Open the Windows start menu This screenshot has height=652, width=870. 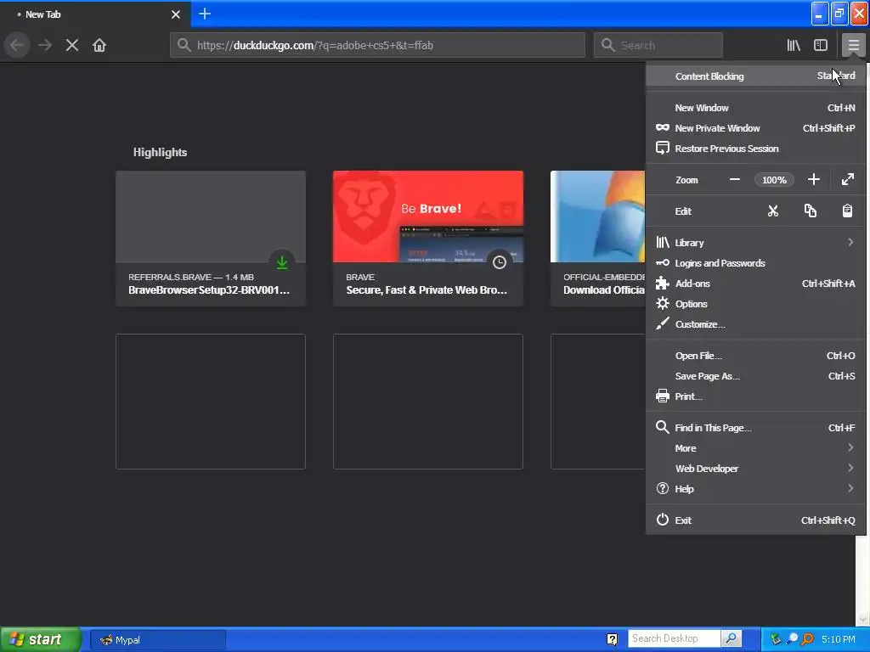pyautogui.click(x=40, y=639)
